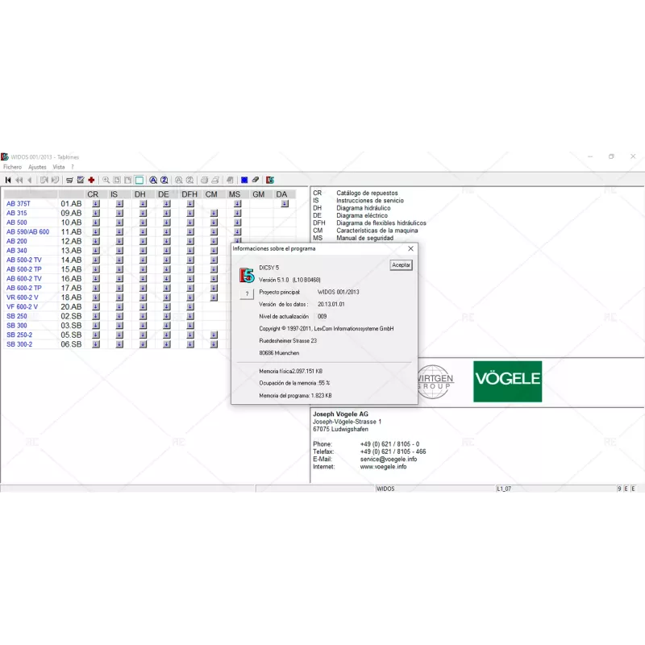Viewport: 645px width, 645px height.
Task: Click the blue square toolbar icon
Action: click(243, 179)
